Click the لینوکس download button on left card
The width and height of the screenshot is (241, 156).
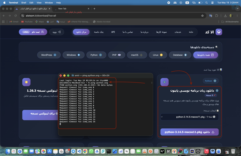click(x=40, y=115)
